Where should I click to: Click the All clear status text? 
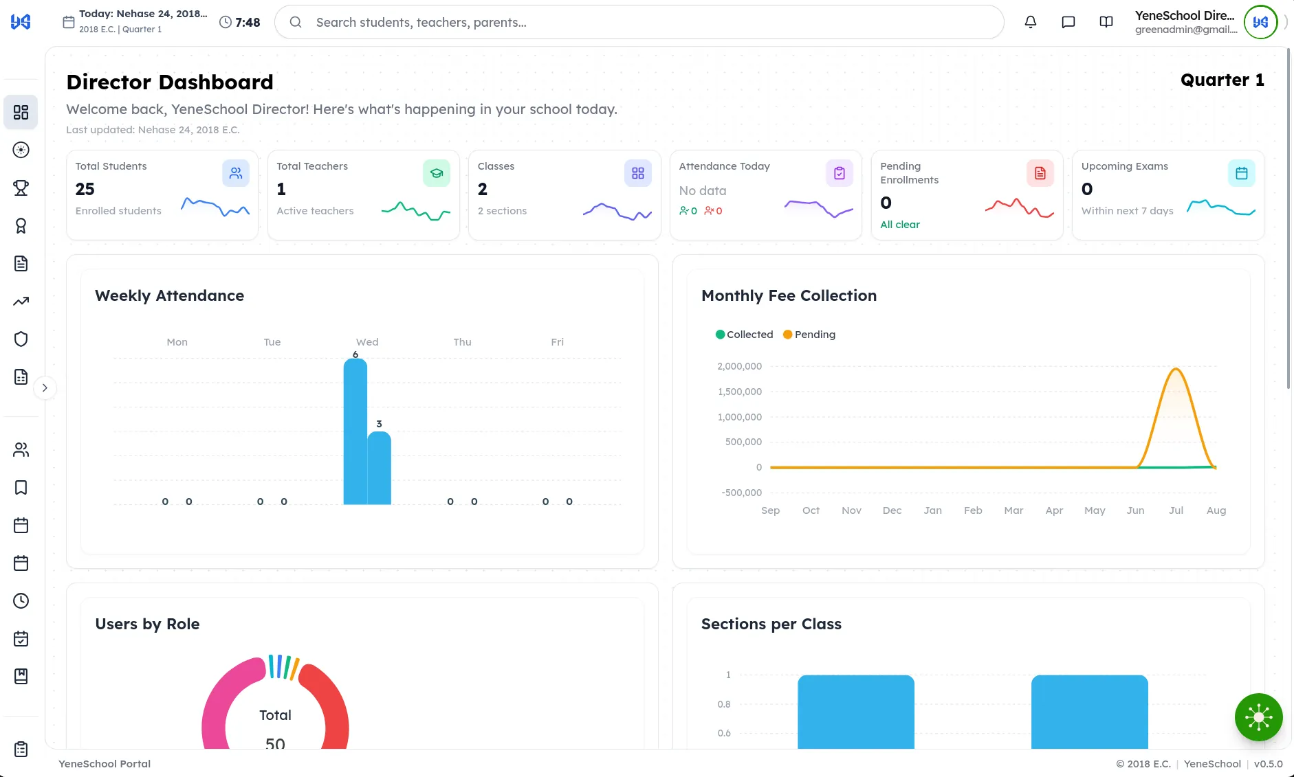point(900,225)
